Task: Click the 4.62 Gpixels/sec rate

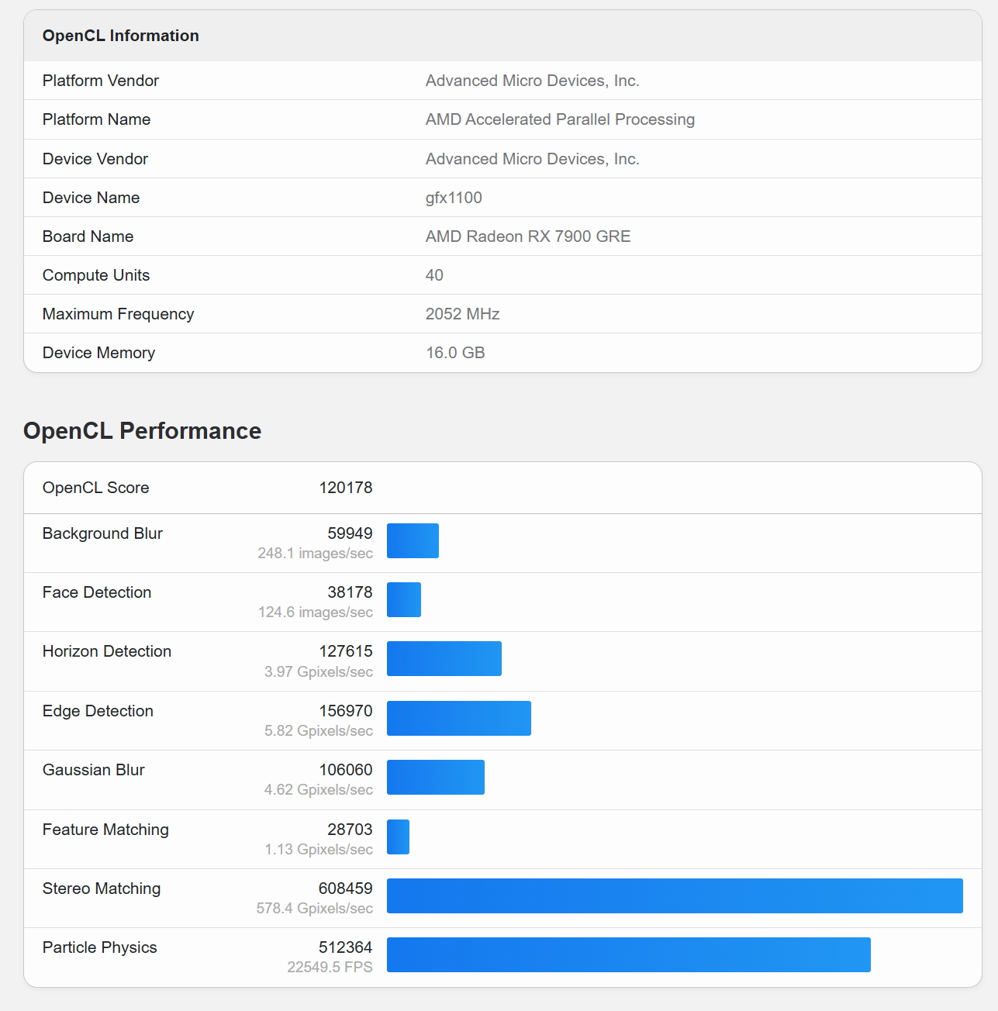Action: tap(319, 790)
